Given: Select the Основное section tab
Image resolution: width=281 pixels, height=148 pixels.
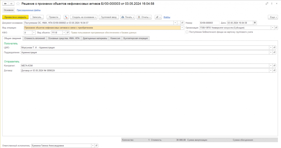Looking at the screenshot, I should [x=9, y=10].
